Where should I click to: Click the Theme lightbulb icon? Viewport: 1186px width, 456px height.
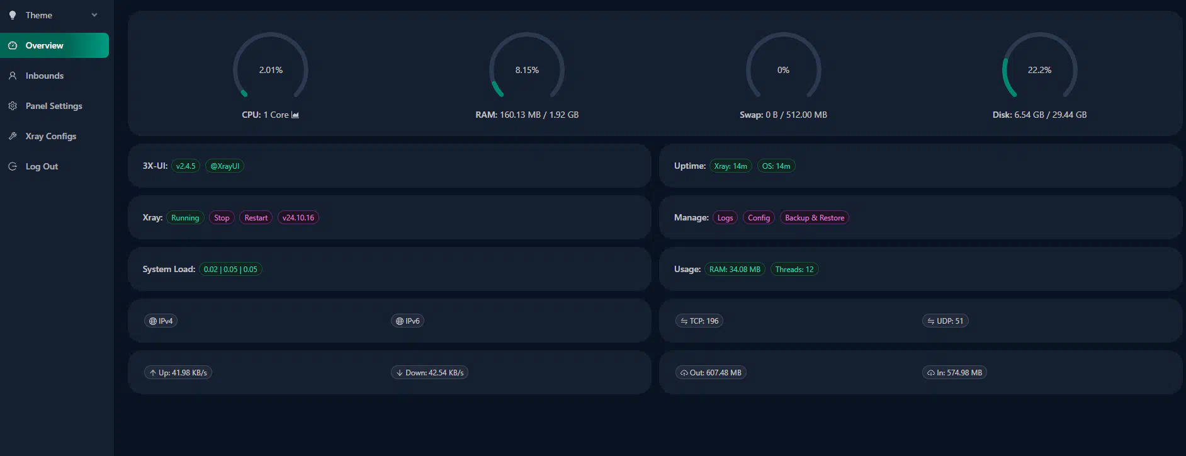(13, 15)
